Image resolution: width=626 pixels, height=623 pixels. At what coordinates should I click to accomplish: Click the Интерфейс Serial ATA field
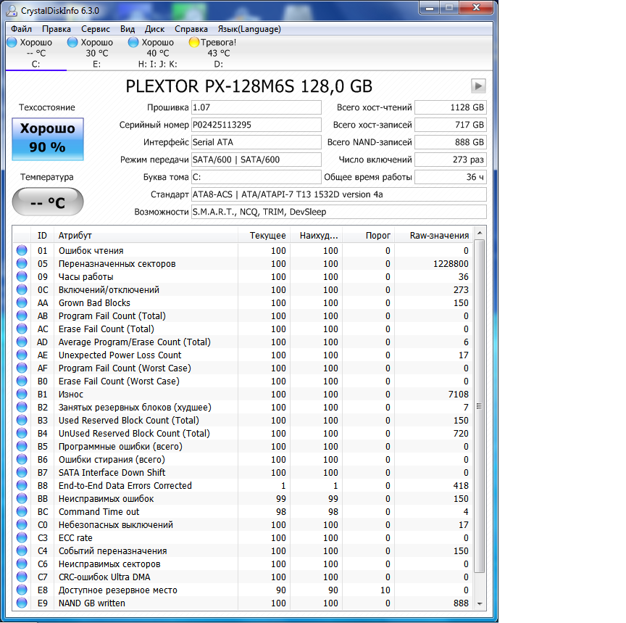click(x=256, y=142)
